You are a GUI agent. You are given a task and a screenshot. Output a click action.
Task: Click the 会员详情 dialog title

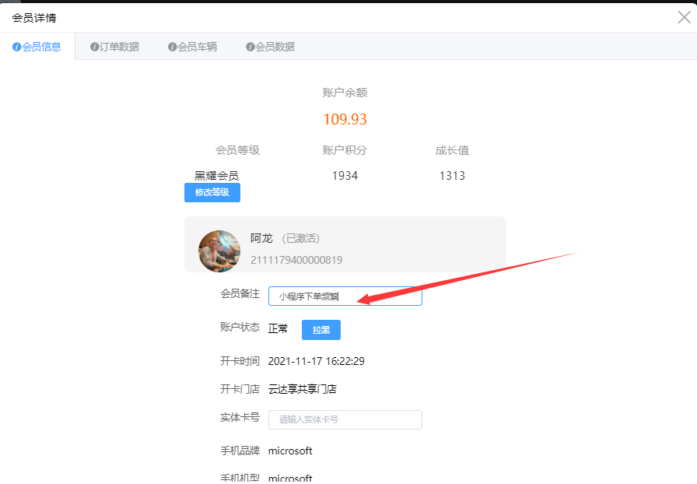coord(34,18)
